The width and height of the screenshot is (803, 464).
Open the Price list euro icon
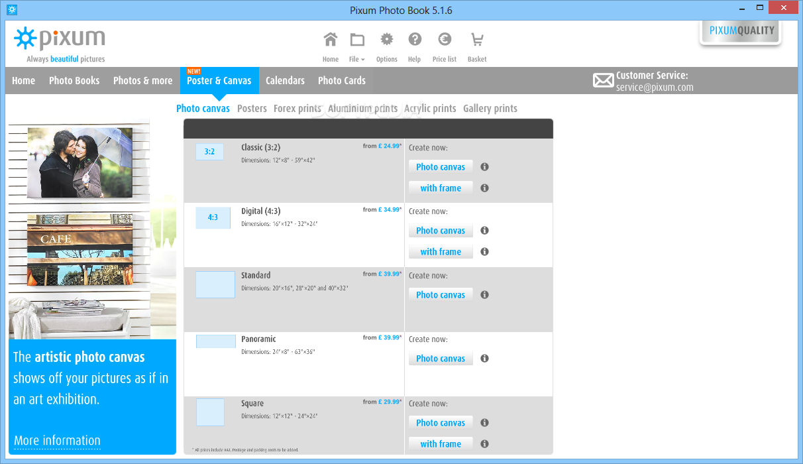(x=444, y=40)
